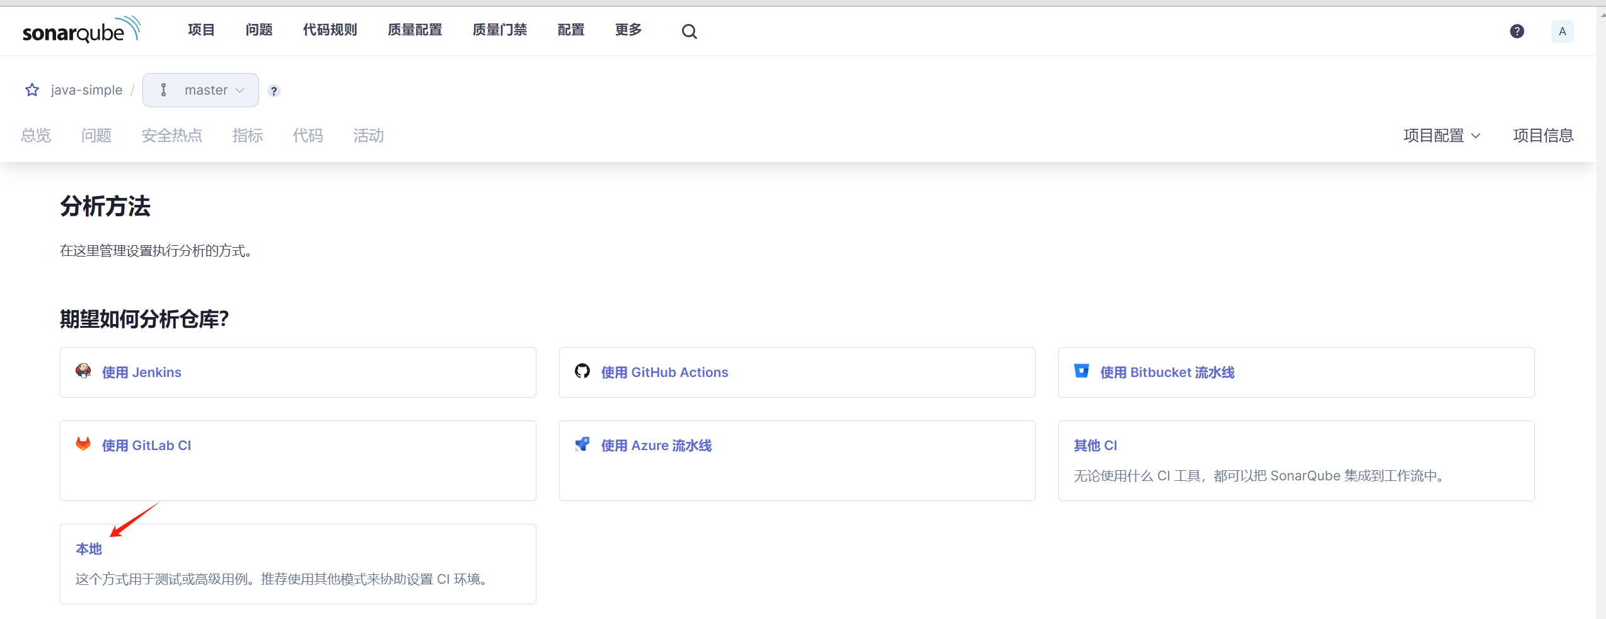
Task: Click the Azure pipelines icon
Action: [582, 444]
